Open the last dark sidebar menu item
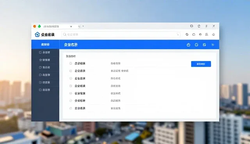Image resolution: width=250 pixels, height=144 pixels. 45,90
